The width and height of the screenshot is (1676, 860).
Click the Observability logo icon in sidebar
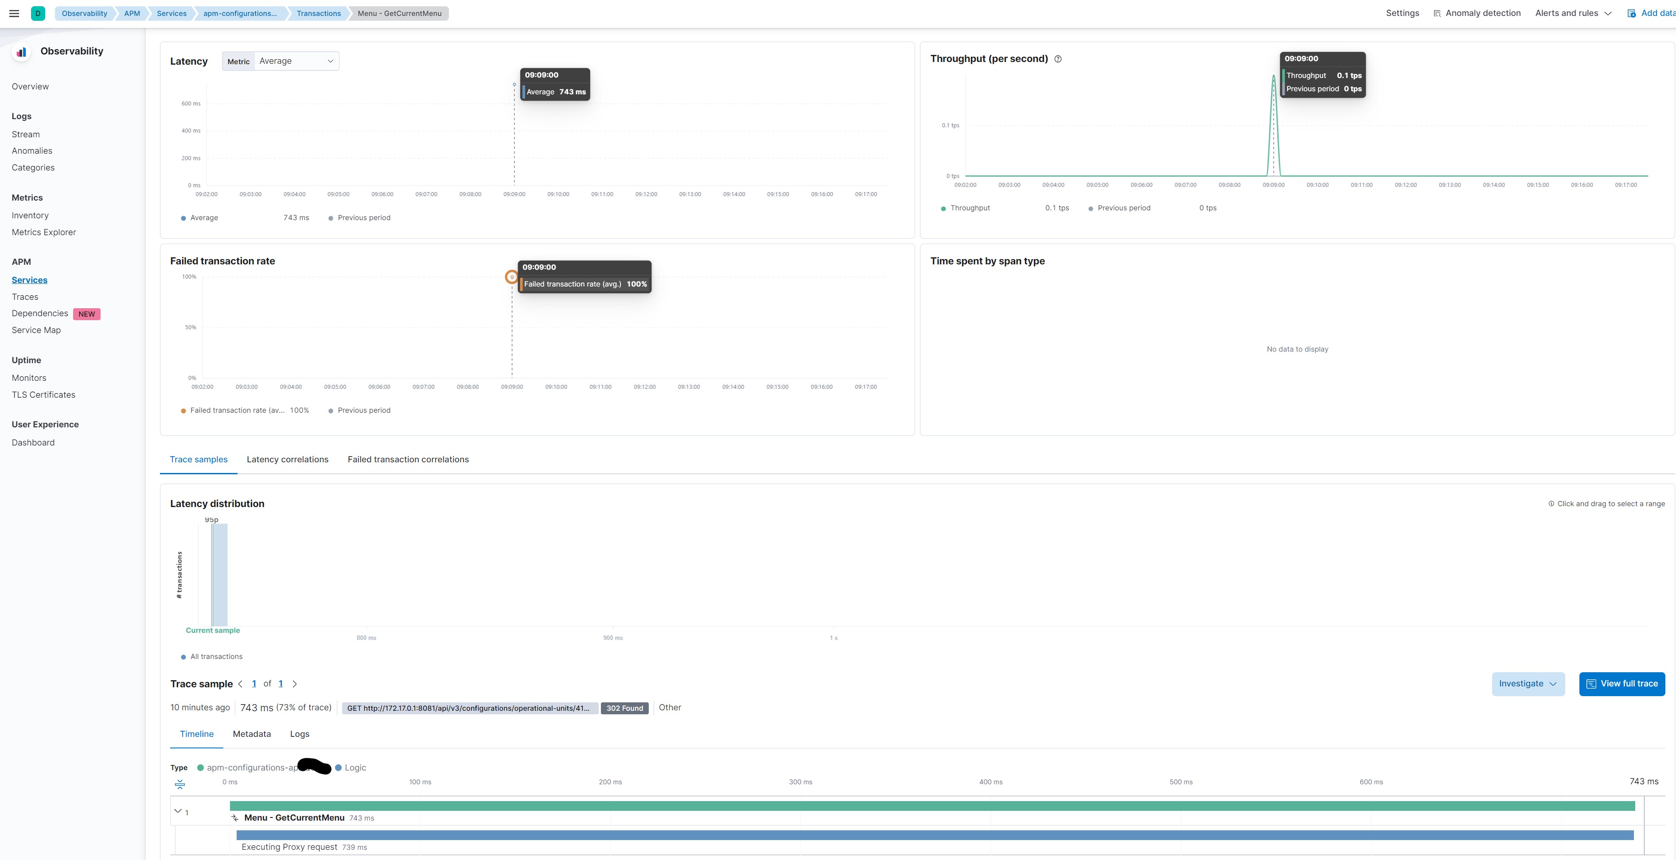tap(21, 52)
